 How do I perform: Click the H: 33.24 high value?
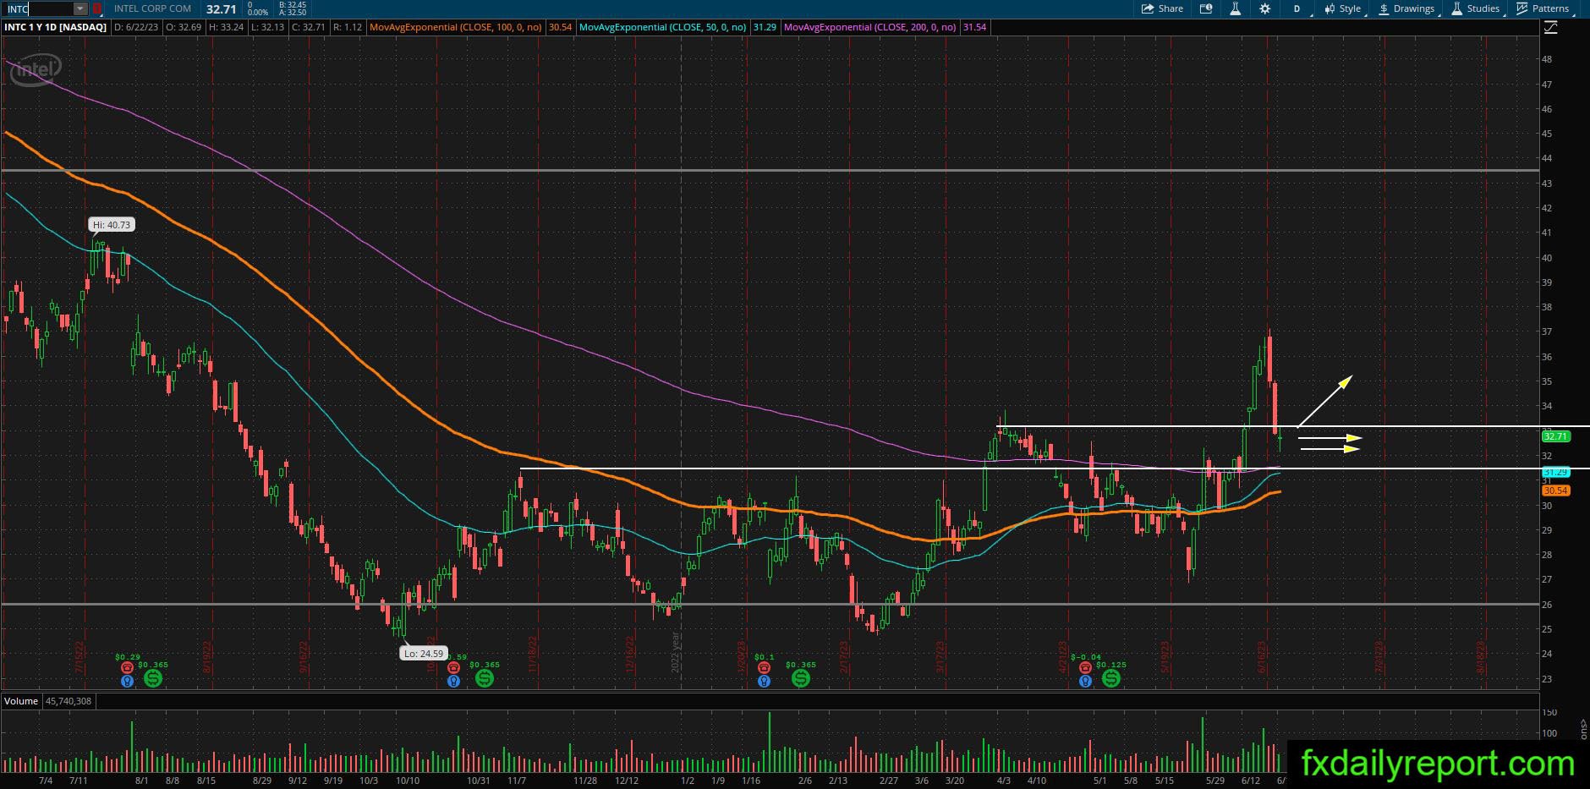click(x=226, y=27)
